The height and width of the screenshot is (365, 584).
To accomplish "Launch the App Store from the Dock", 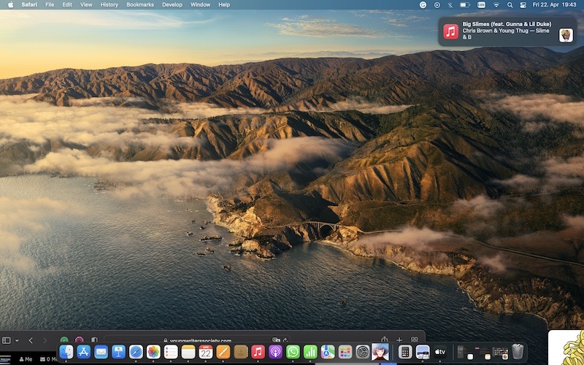I will pos(83,352).
